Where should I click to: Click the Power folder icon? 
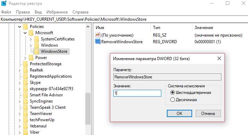pos(31,58)
